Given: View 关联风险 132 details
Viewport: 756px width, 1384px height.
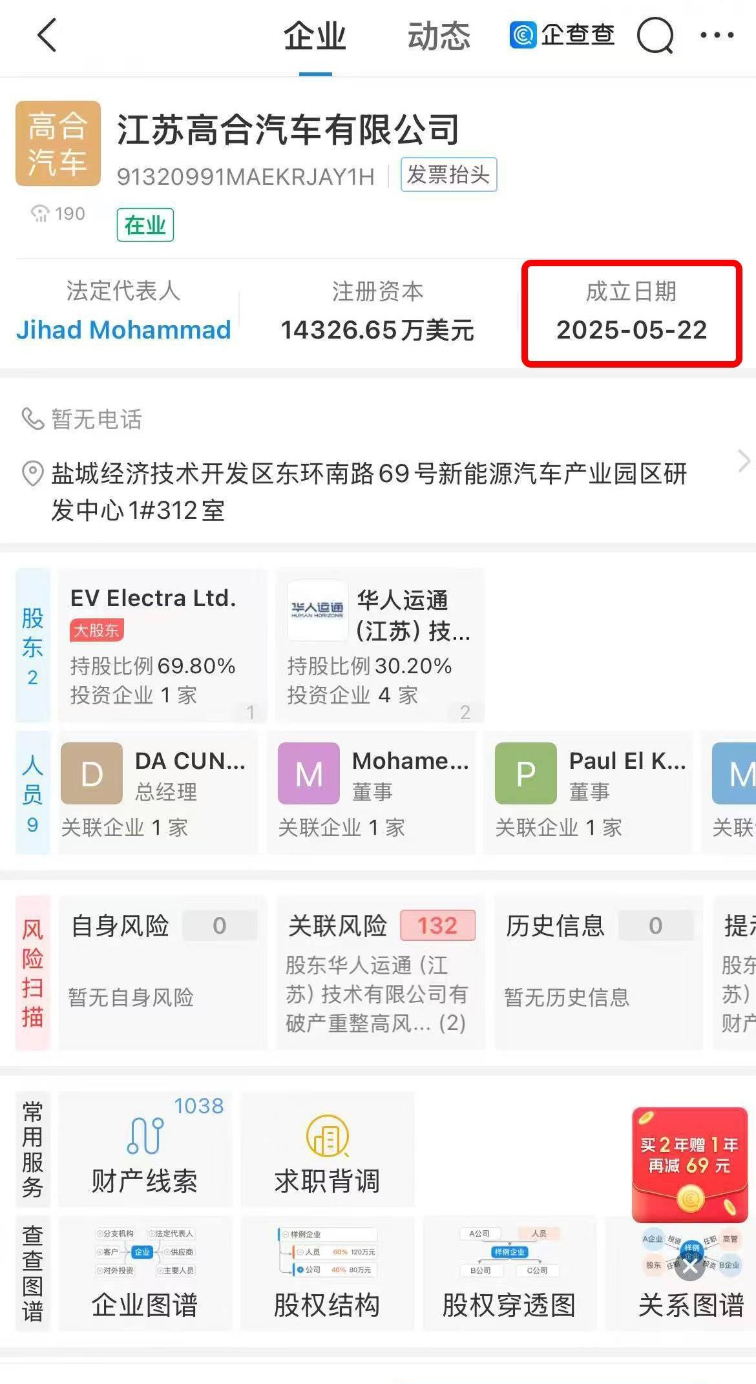Looking at the screenshot, I should pyautogui.click(x=380, y=972).
